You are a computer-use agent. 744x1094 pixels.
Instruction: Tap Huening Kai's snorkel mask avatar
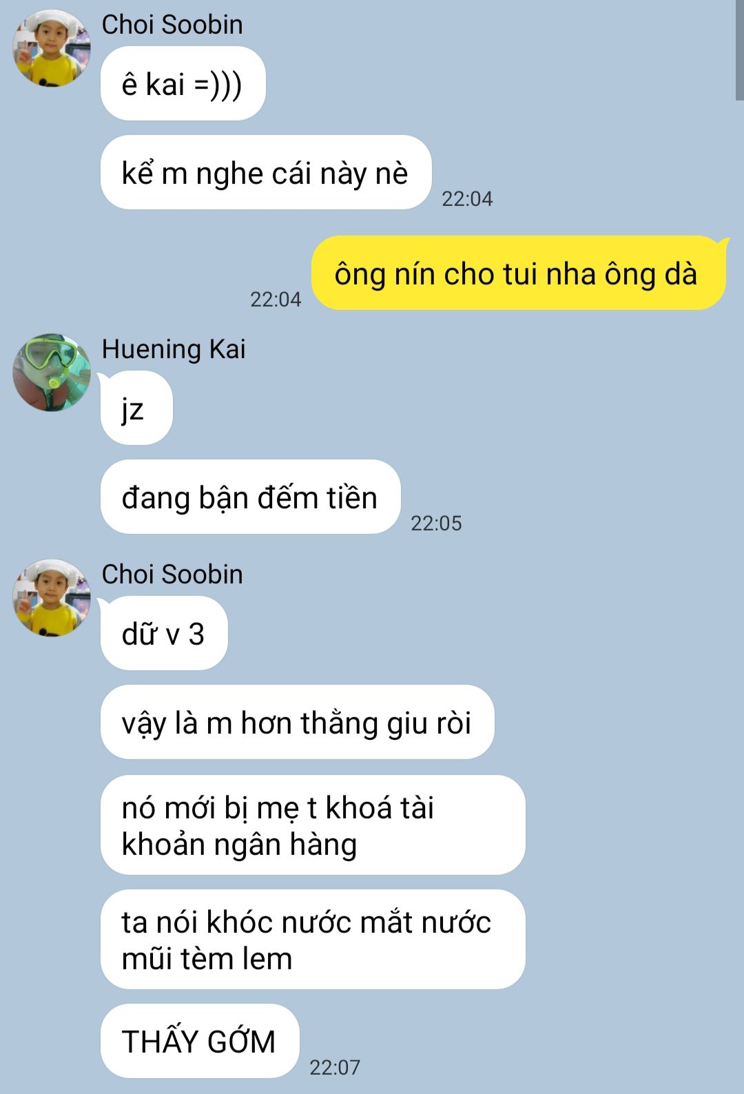click(x=52, y=373)
